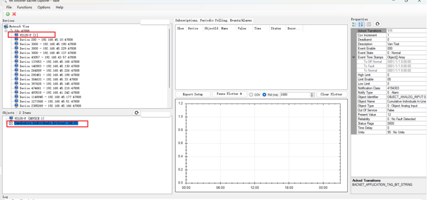
Task: Click the device icon for VS125-P [1]
Action: (16, 35)
